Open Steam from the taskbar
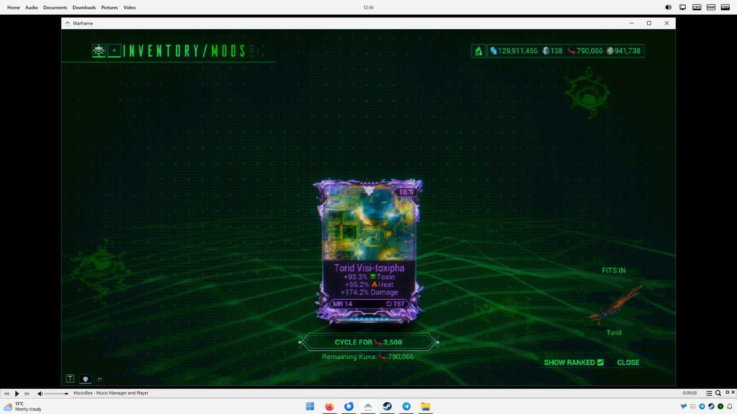 coord(387,406)
